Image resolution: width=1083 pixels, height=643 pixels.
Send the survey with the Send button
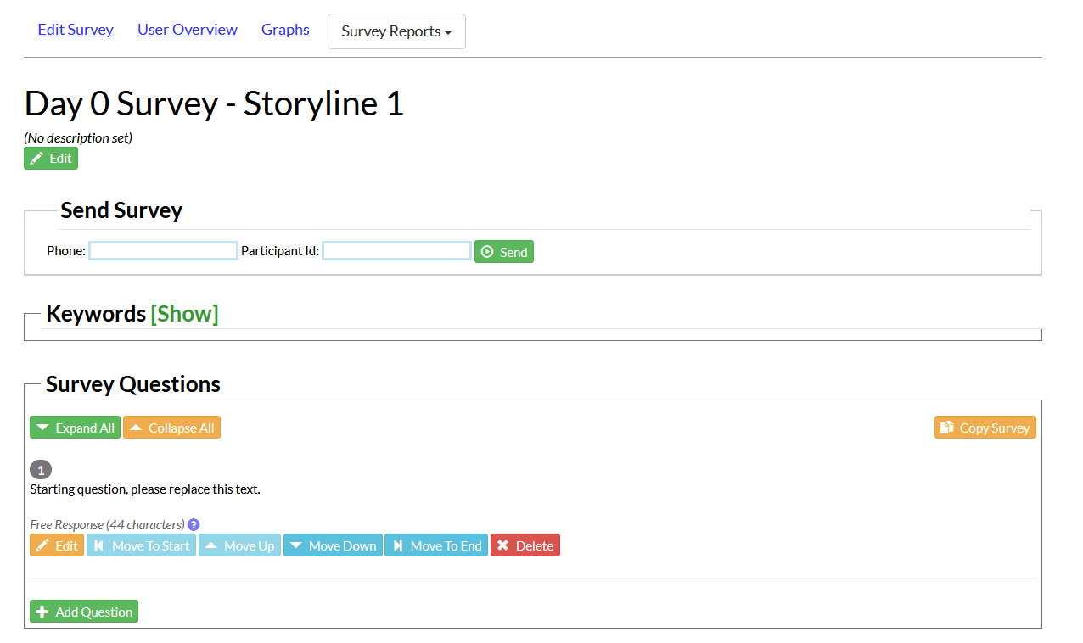tap(504, 252)
